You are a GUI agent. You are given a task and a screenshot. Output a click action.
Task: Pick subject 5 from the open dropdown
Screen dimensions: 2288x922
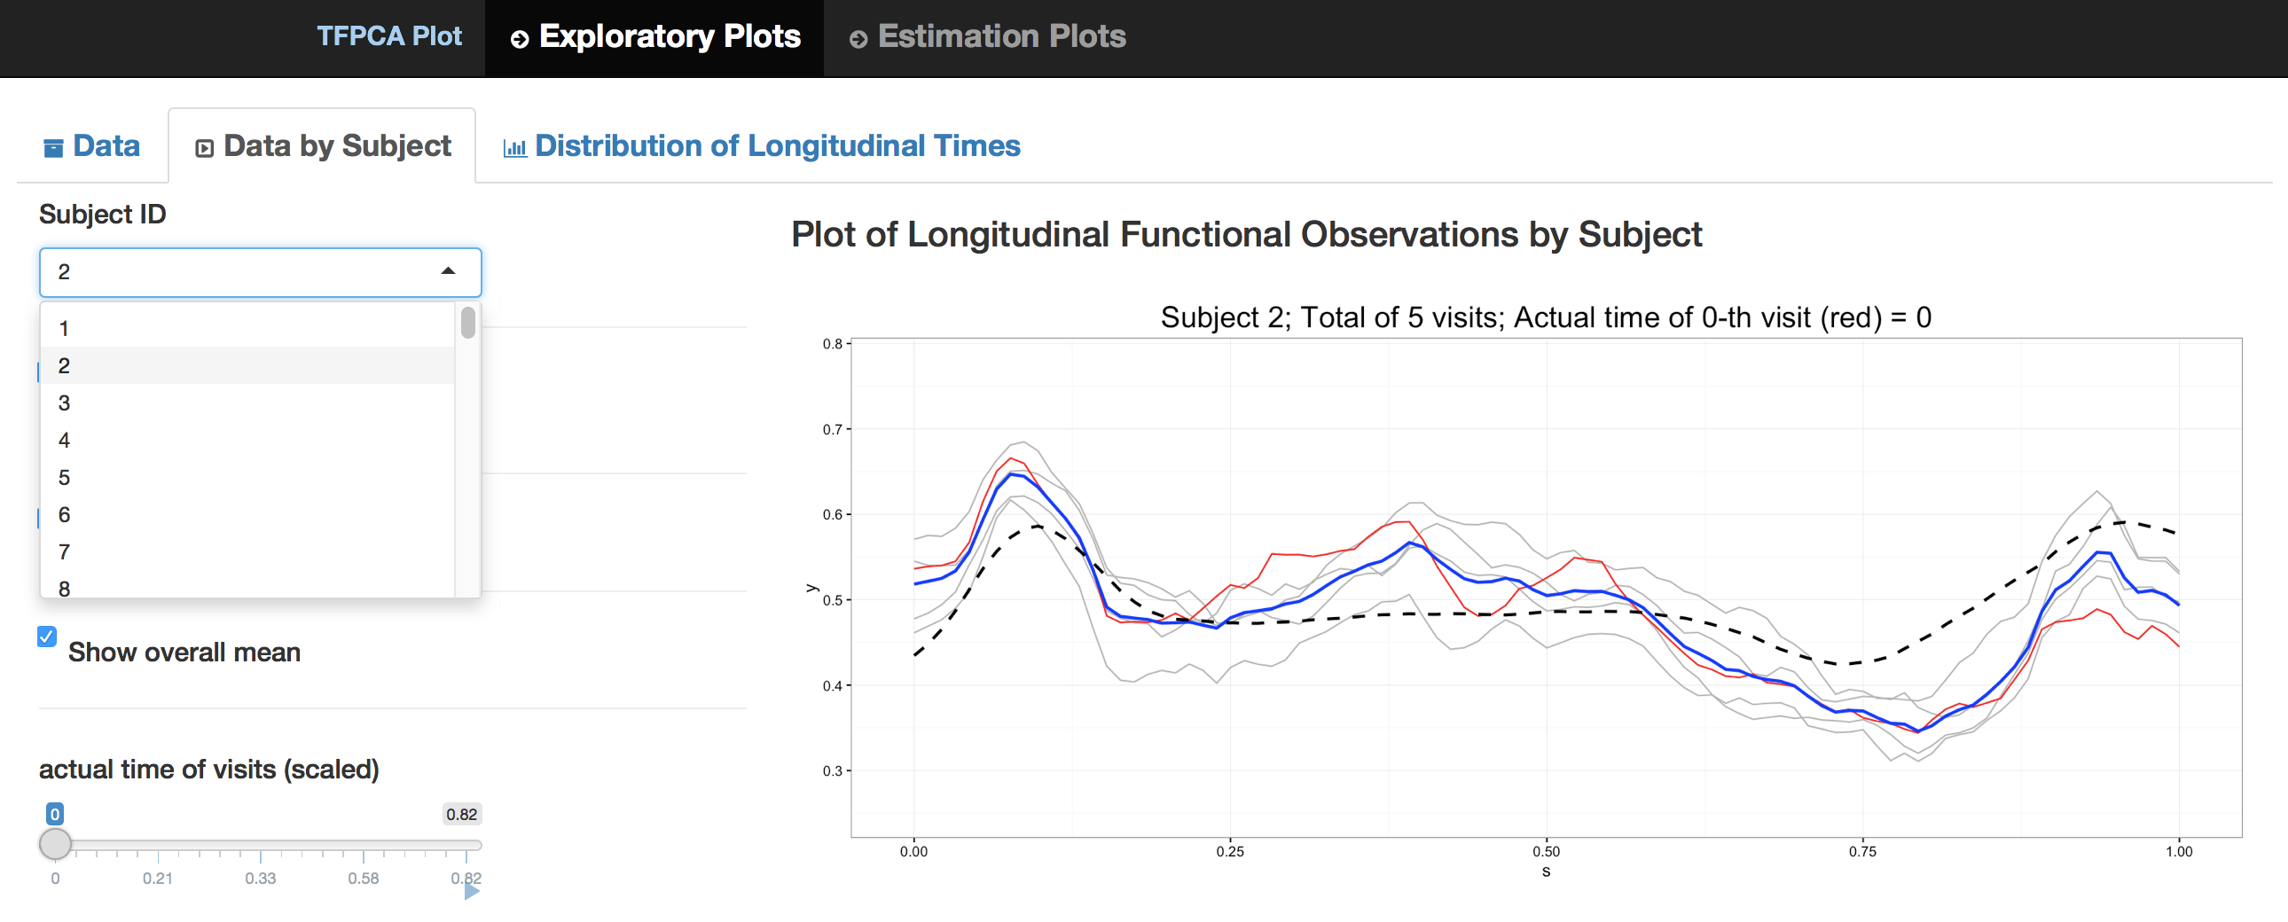pyautogui.click(x=64, y=478)
